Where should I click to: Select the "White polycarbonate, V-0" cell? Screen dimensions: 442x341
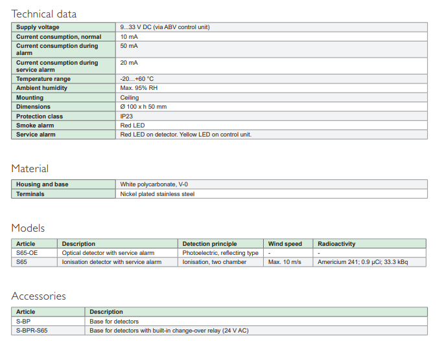154,184
